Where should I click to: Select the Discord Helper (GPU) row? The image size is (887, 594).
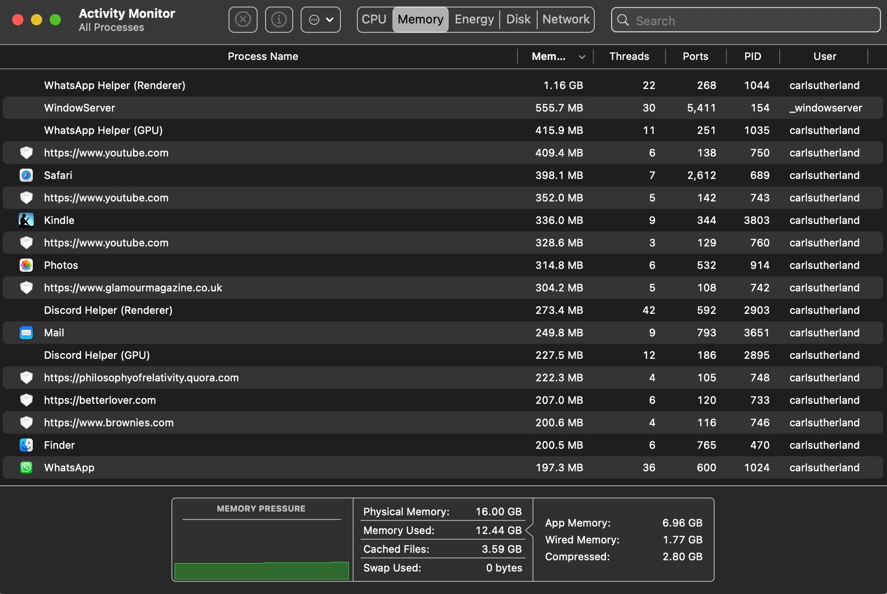(x=443, y=355)
